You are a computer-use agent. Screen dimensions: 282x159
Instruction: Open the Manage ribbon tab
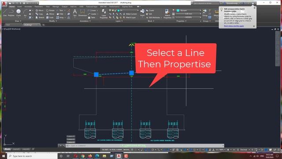56,7
